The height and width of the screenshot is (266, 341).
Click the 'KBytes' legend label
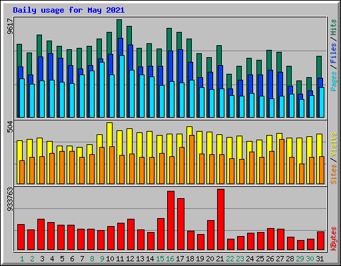(333, 239)
